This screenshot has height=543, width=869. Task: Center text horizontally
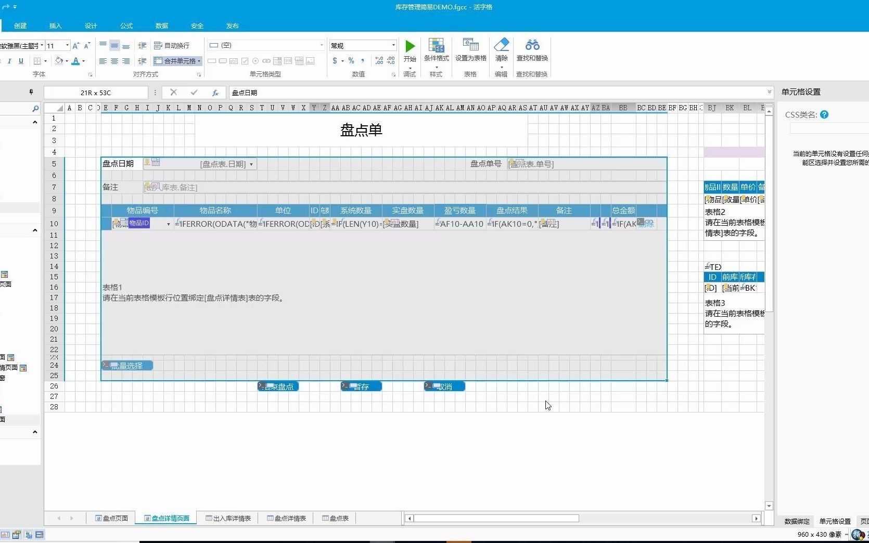point(114,61)
